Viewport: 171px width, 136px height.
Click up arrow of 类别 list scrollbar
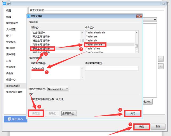tap(82, 32)
